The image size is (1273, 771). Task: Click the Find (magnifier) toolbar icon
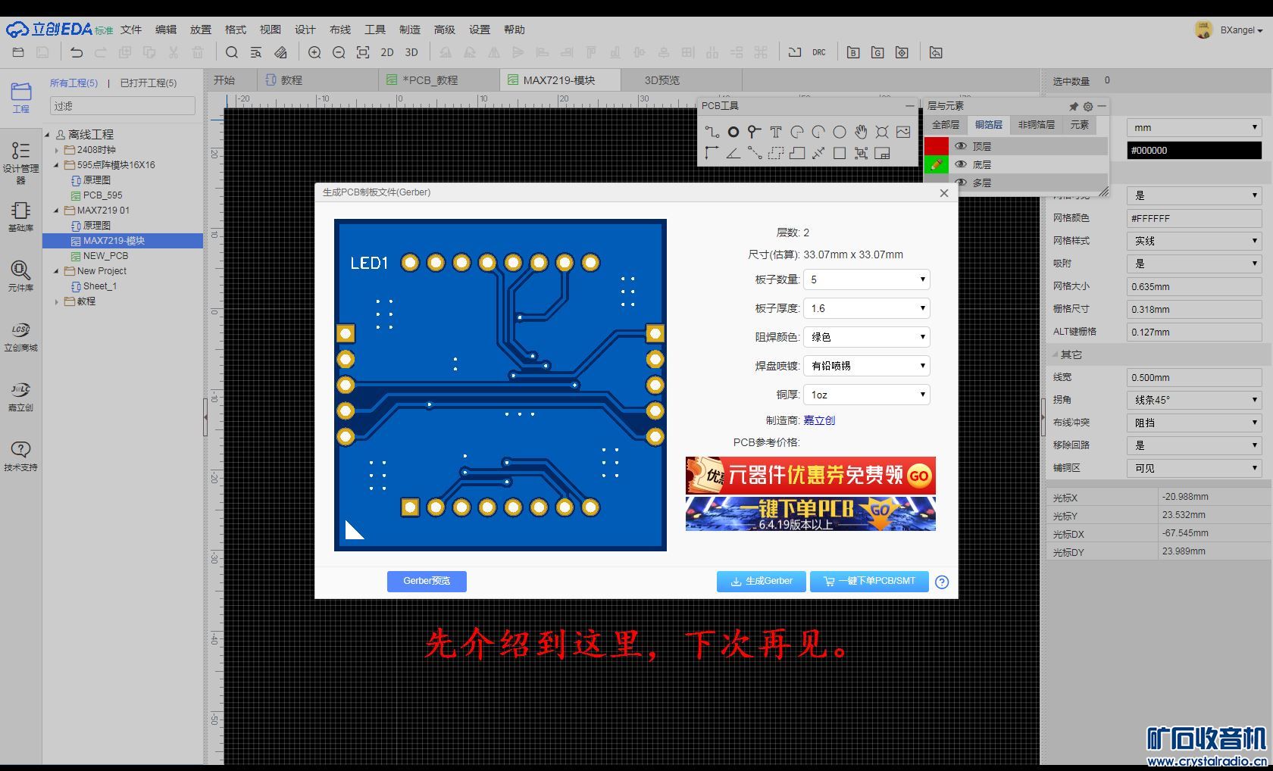pyautogui.click(x=232, y=52)
